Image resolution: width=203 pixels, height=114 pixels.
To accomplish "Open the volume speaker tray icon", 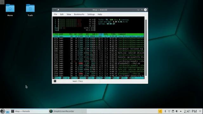I will (177, 111).
